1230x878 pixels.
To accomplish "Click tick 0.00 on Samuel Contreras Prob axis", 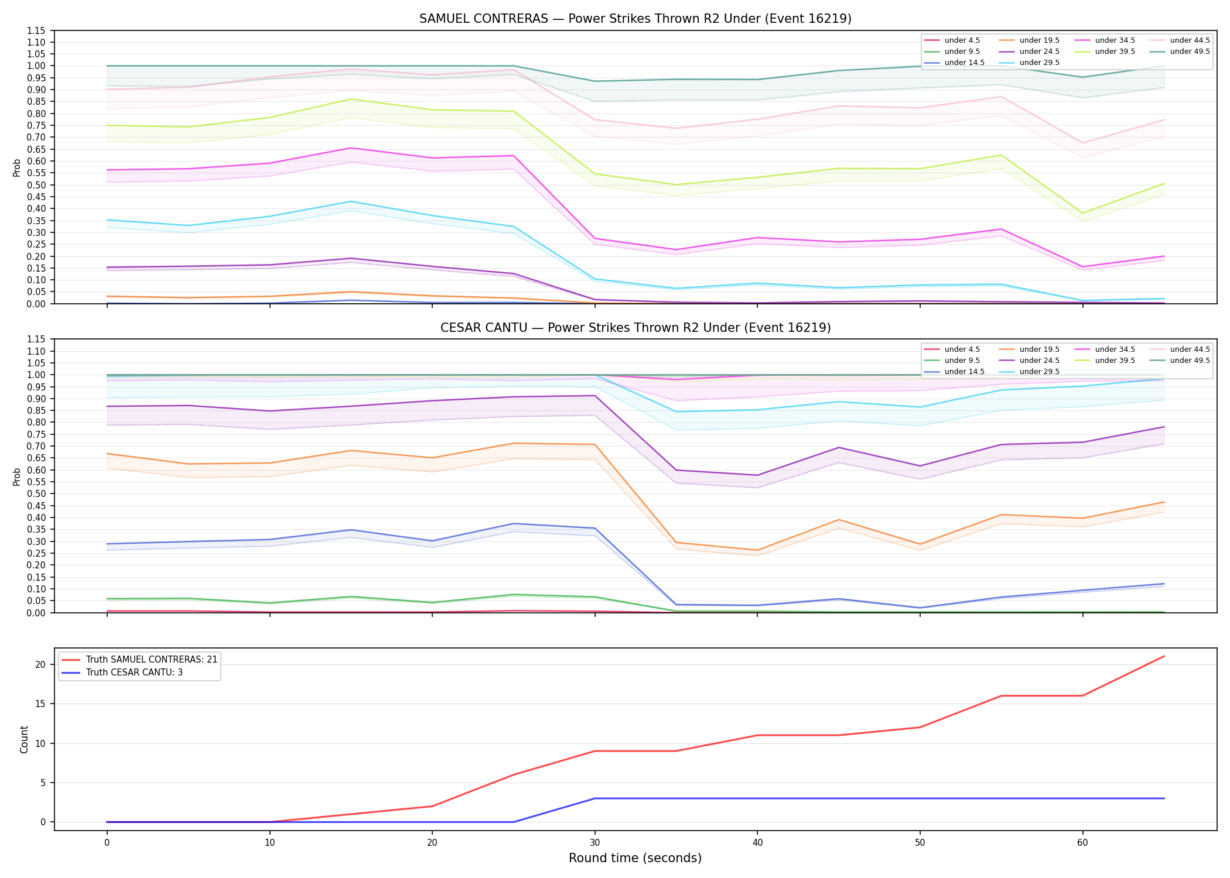I will [37, 304].
